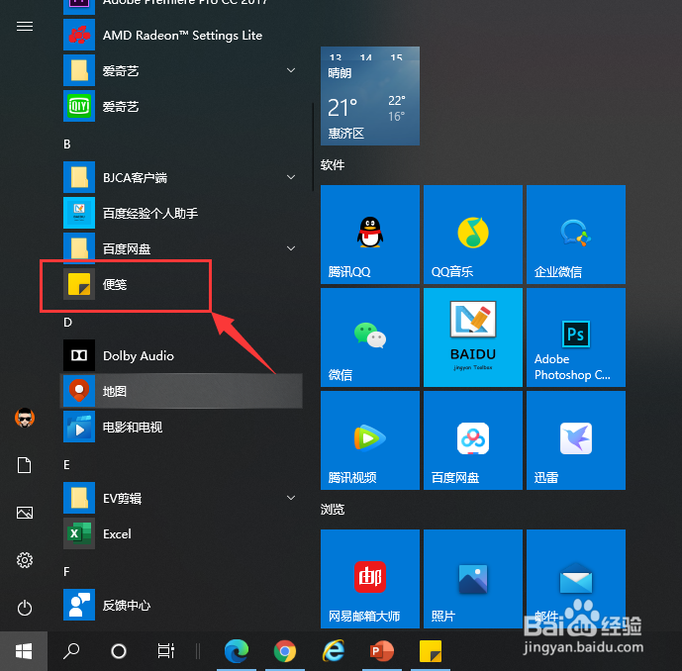Open 反馈中心 feedback hub
Viewport: 682px width, 671px height.
181,605
